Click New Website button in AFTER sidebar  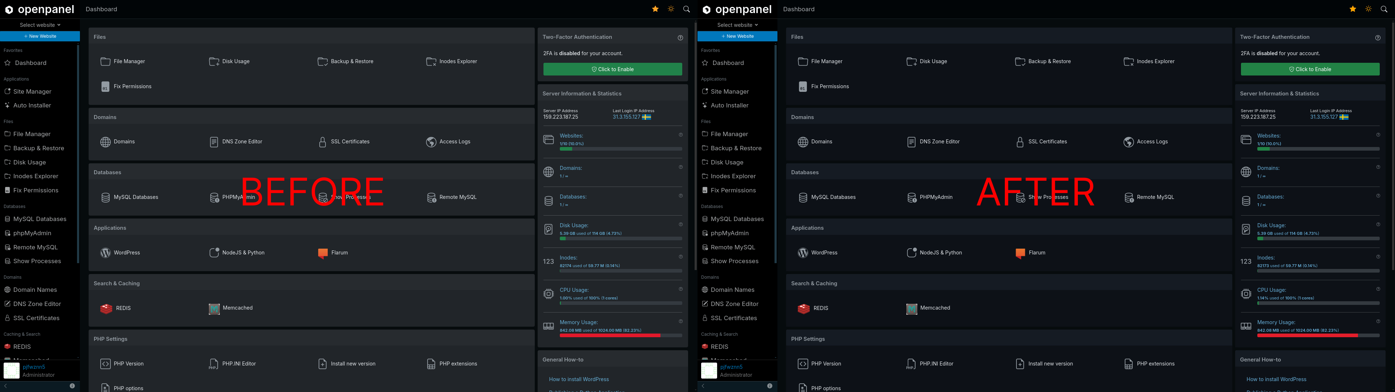coord(737,36)
